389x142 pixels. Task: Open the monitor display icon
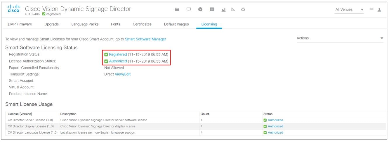pos(189,9)
